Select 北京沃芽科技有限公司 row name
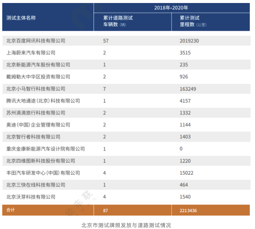This screenshot has height=229, width=255. coord(31,197)
